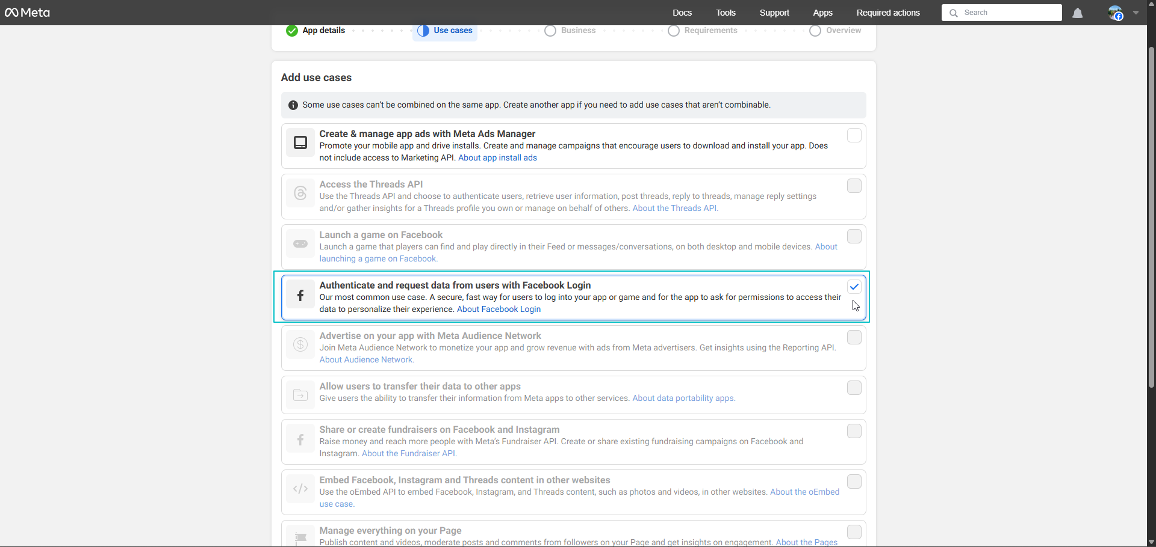
Task: Click the Threads API icon
Action: pyautogui.click(x=300, y=194)
